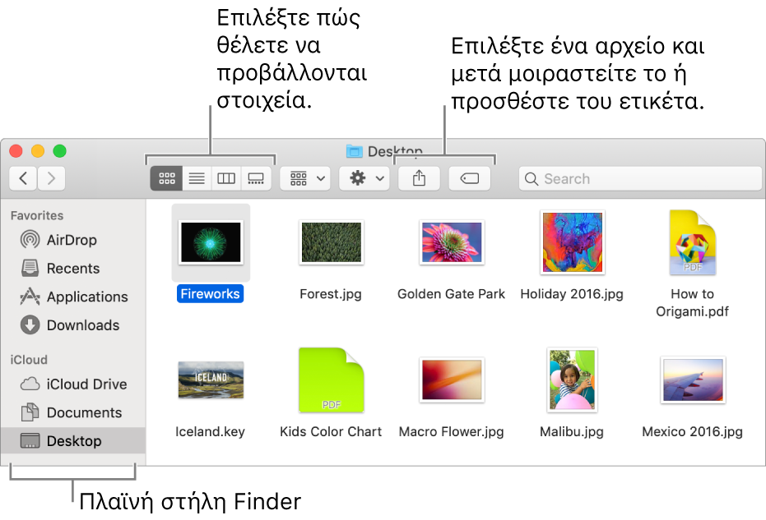Open Downloads in the sidebar
The height and width of the screenshot is (520, 766).
pyautogui.click(x=72, y=324)
